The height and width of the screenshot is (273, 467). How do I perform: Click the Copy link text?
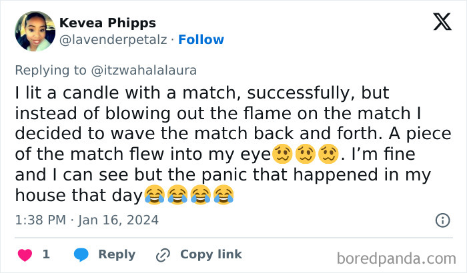click(x=211, y=254)
